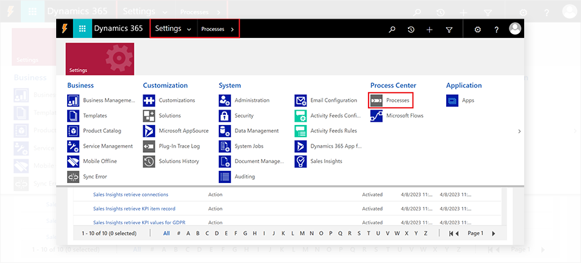Open System Jobs menu entry
581x263 pixels.
[249, 146]
